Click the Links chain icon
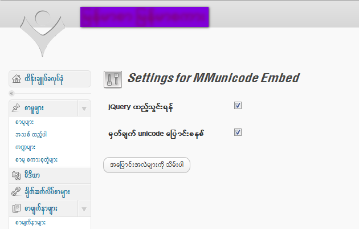The image size is (359, 229). point(16,192)
